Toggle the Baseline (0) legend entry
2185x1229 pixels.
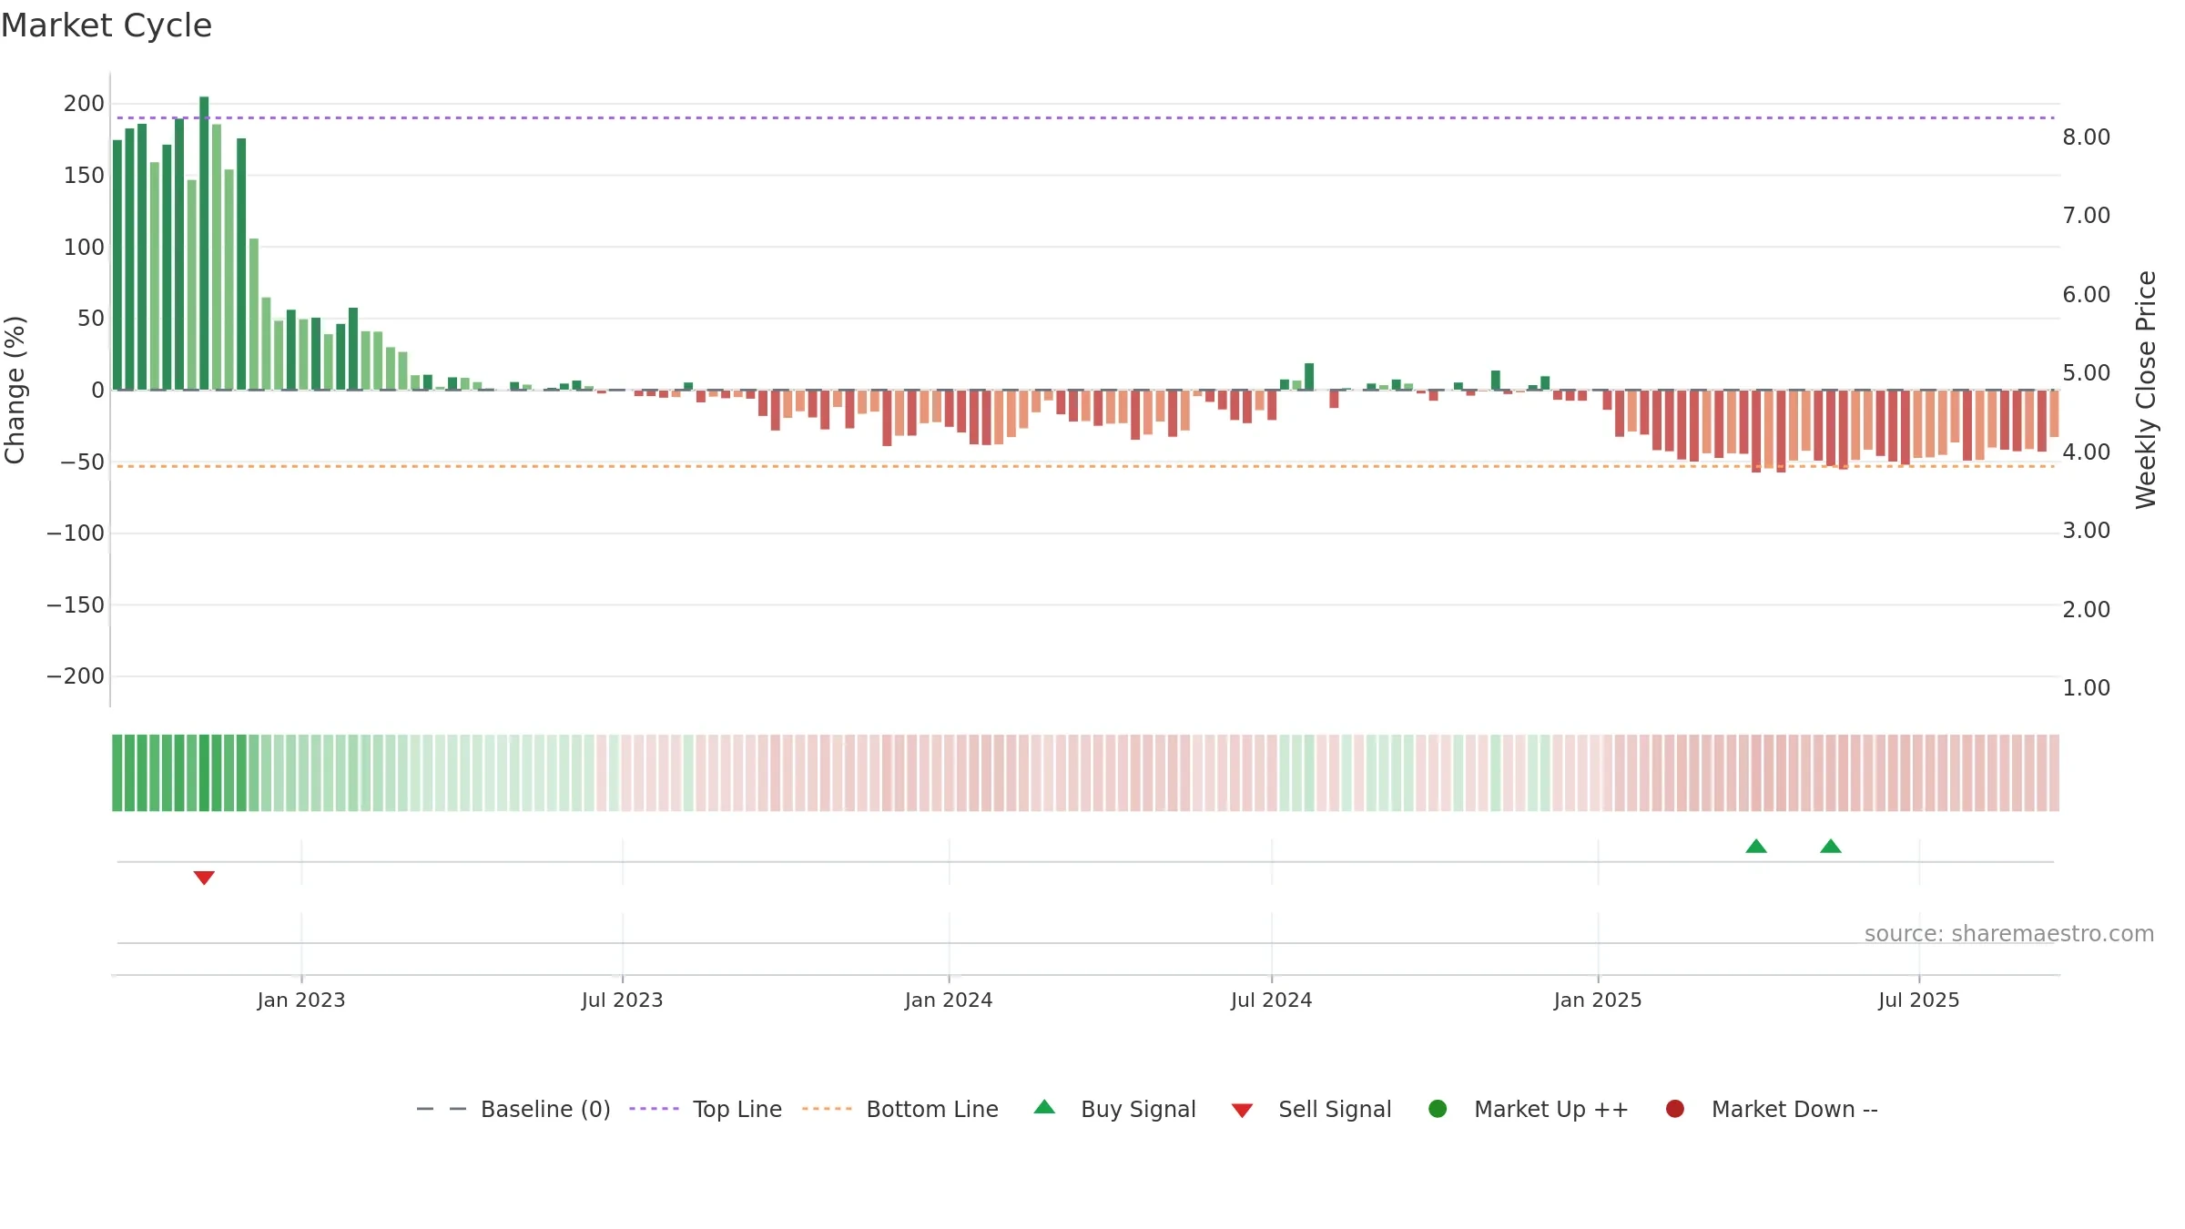click(x=513, y=1109)
